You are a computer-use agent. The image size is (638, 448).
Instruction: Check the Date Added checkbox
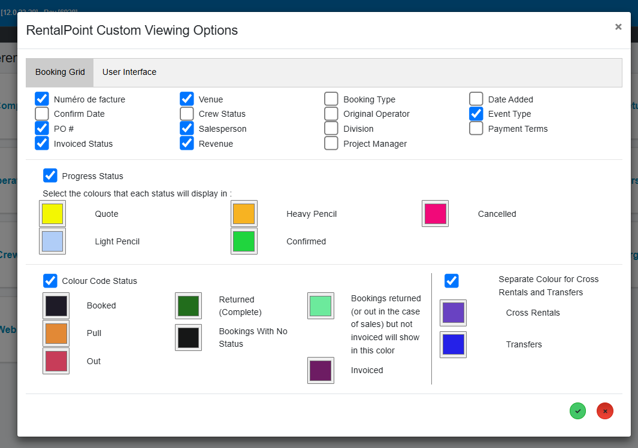click(x=476, y=99)
